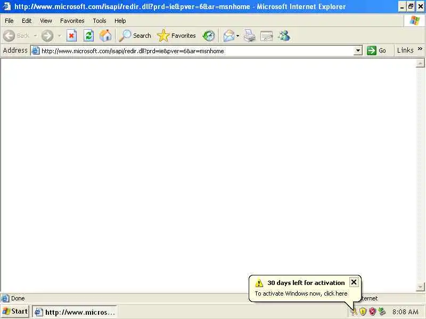
Task: Minimize the Internet Explorer window
Action: tap(402, 6)
